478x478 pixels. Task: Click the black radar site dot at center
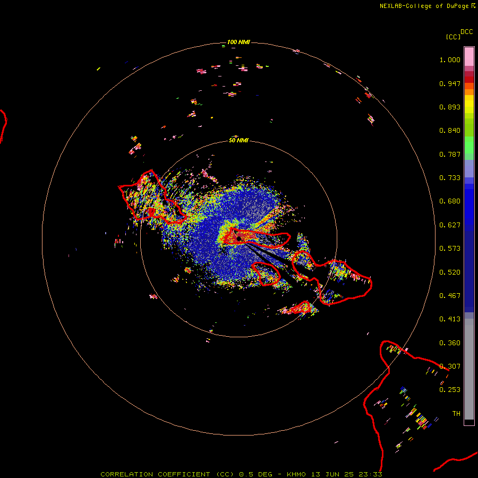(x=239, y=238)
